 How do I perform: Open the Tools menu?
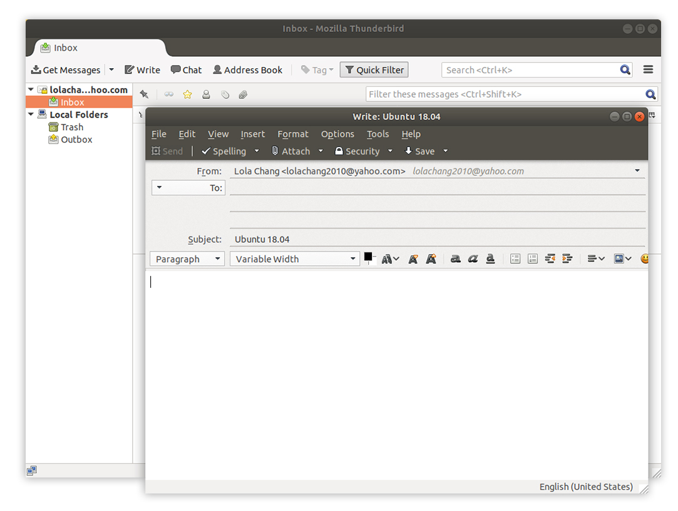(378, 134)
